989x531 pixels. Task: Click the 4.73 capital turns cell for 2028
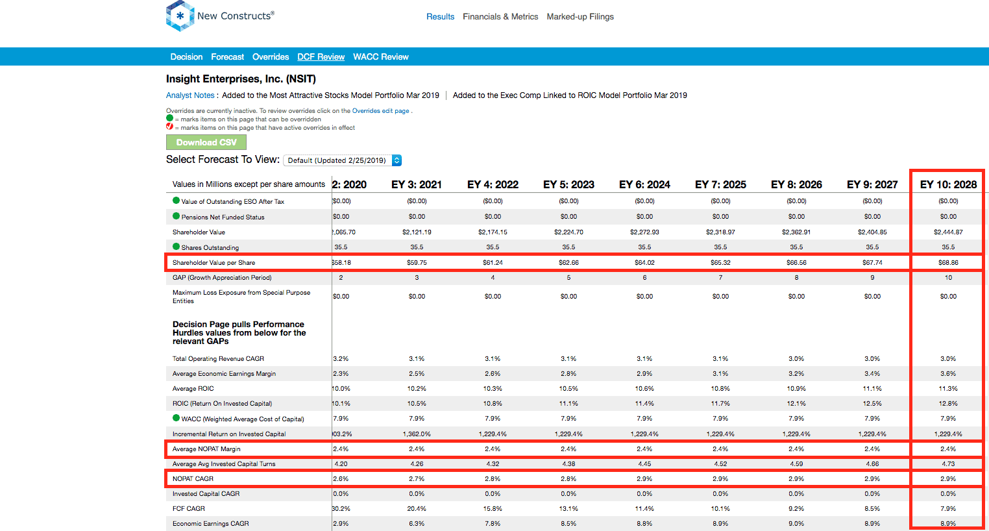tap(948, 464)
